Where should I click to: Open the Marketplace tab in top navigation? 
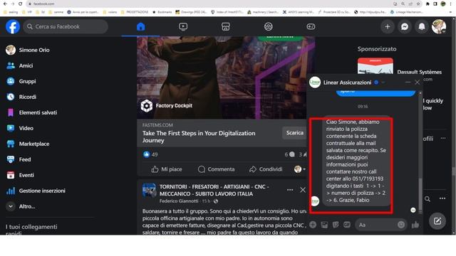coord(226,27)
